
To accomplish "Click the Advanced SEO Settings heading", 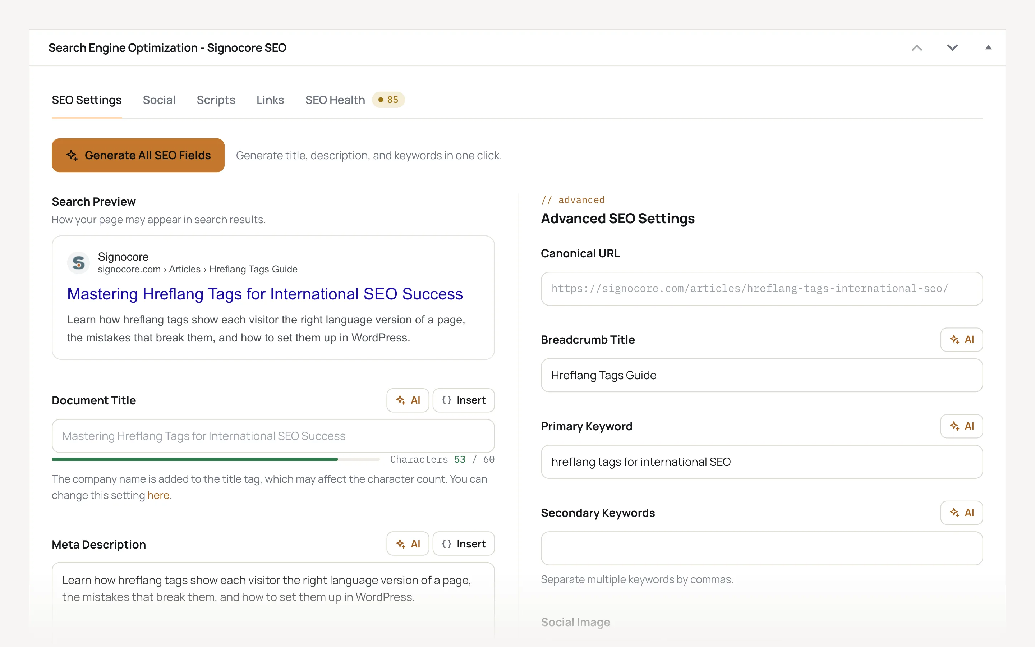I will point(617,219).
